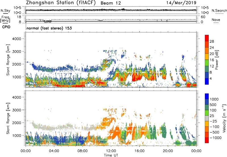Screen dimensions: 227x157
Task: Click the "-25" velocity colorbar label
Action: [x=213, y=121]
